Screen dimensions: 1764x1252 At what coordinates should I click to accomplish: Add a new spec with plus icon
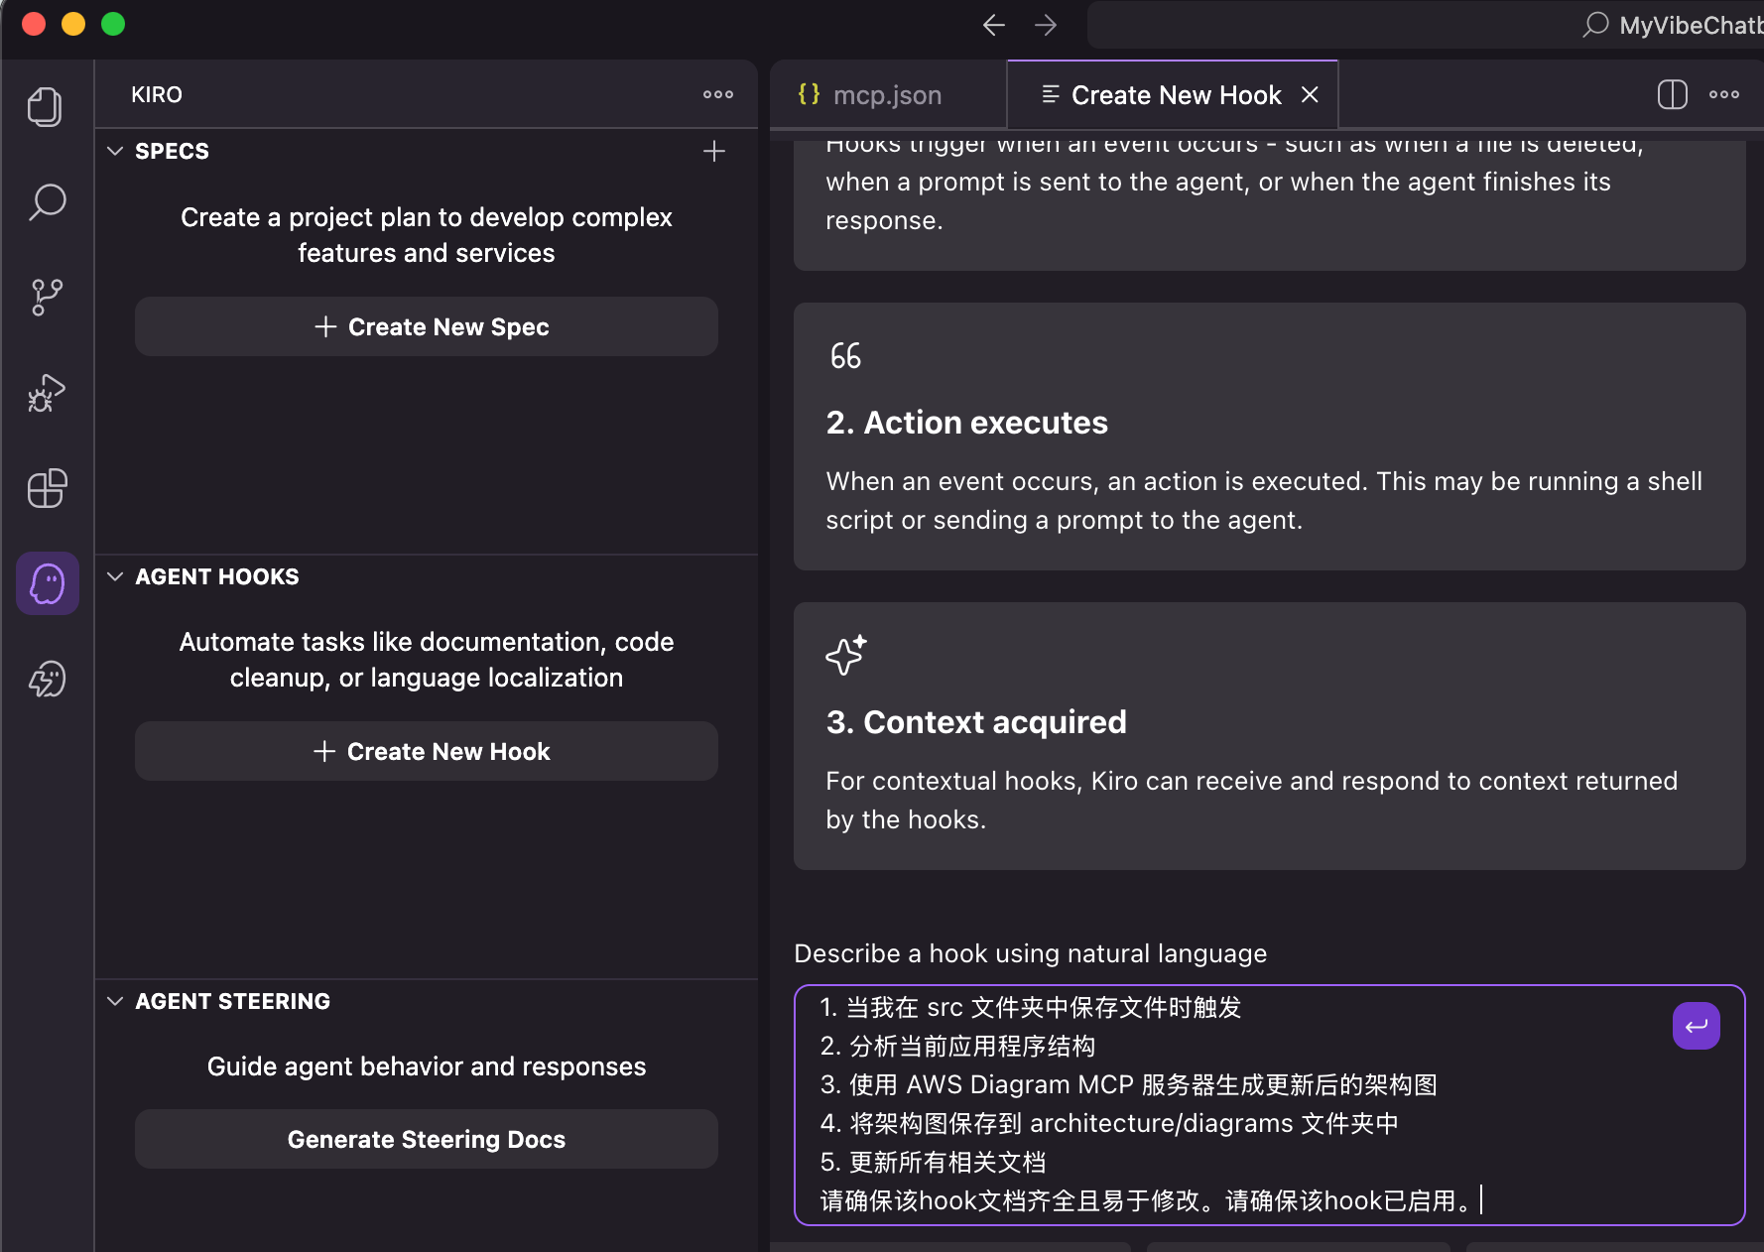(x=714, y=151)
